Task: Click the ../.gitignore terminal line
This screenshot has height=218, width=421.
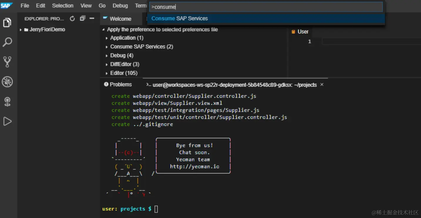Action: [142, 124]
